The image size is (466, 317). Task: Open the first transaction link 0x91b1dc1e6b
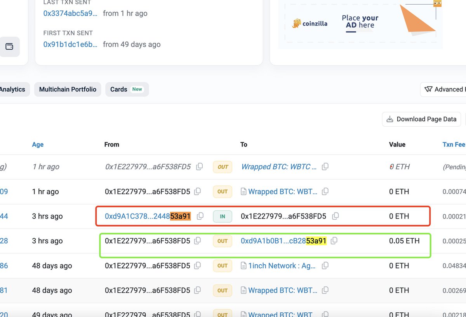coord(70,44)
